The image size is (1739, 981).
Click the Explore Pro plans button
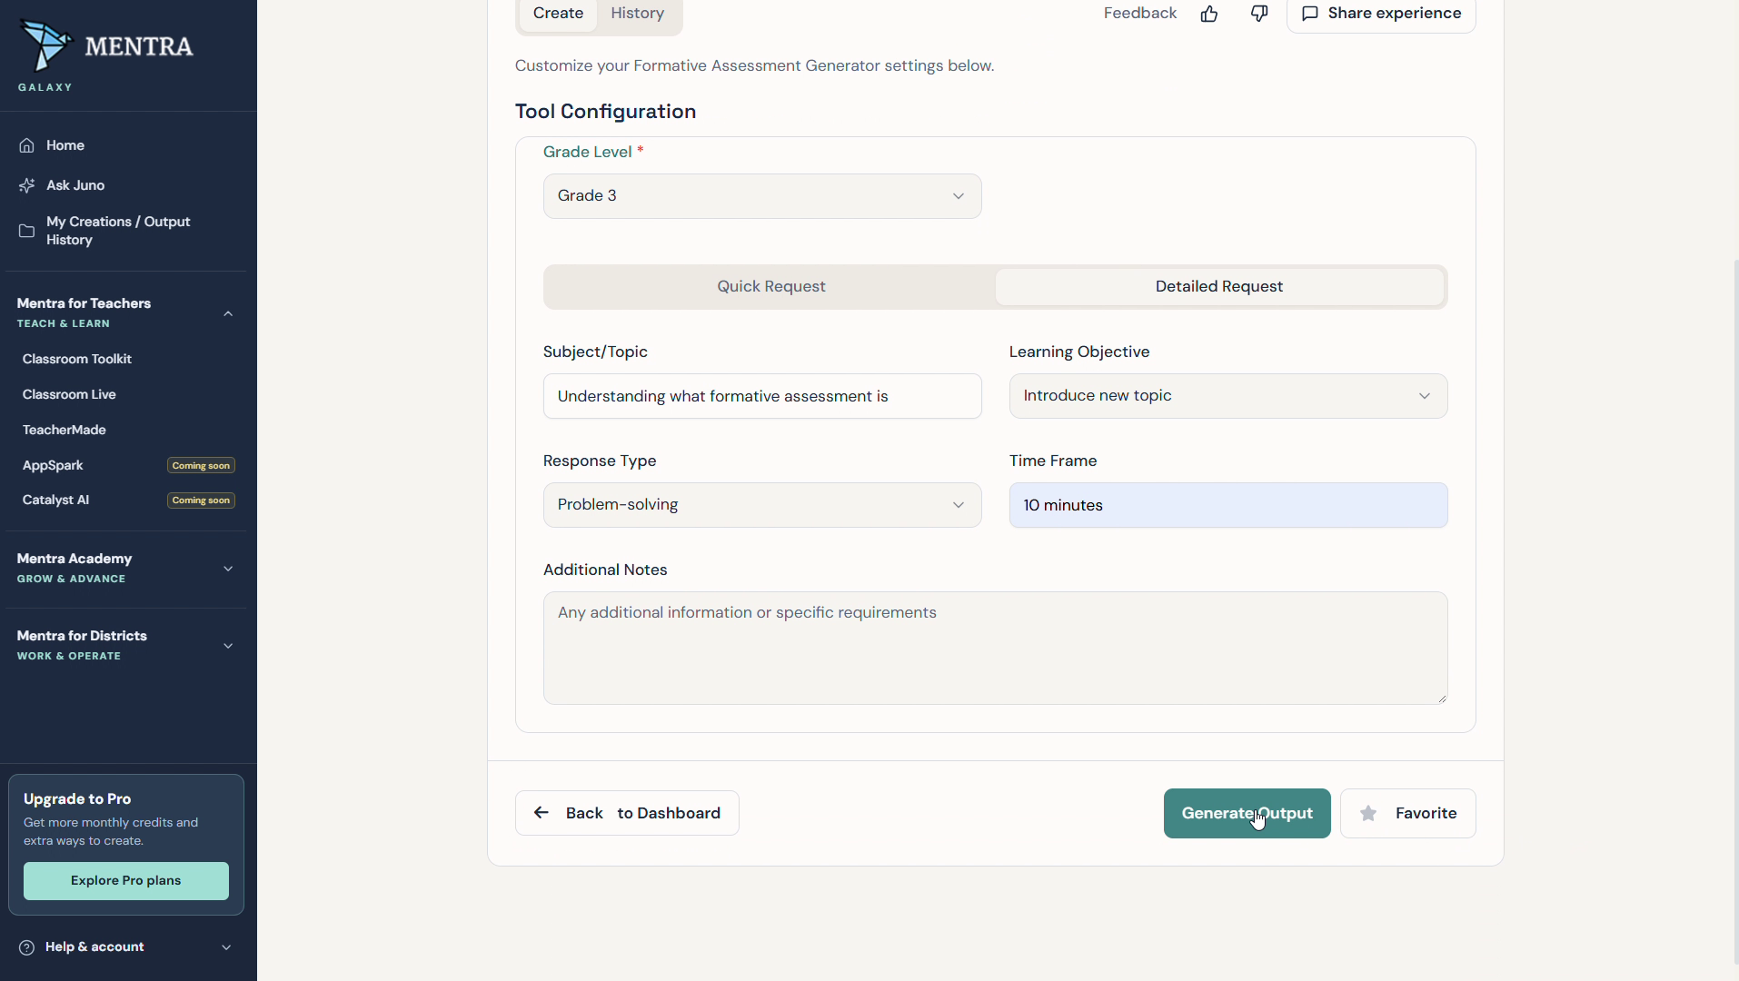[x=126, y=881]
